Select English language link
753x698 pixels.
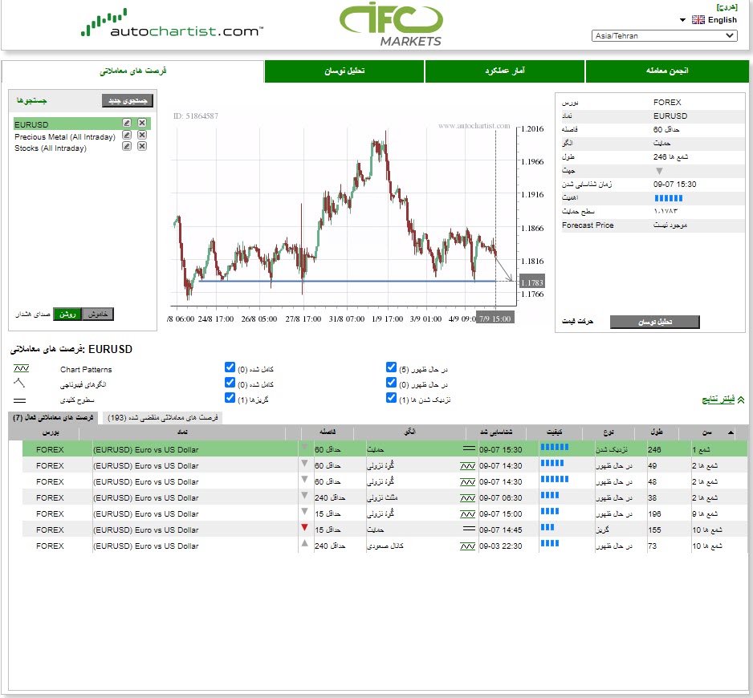(722, 20)
